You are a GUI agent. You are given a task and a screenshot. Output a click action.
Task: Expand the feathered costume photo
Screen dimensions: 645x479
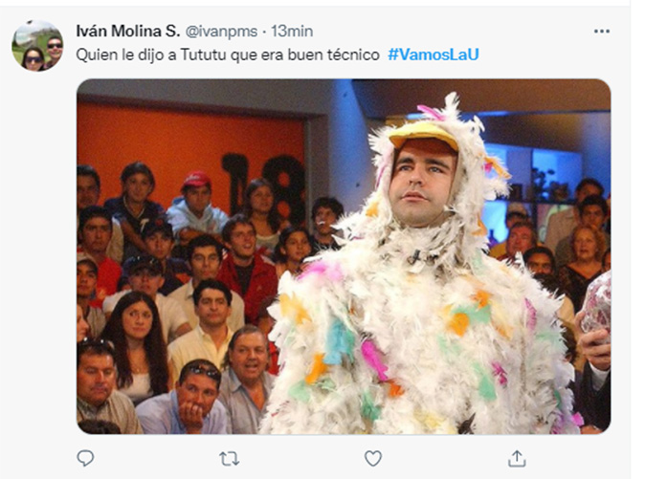pyautogui.click(x=344, y=256)
